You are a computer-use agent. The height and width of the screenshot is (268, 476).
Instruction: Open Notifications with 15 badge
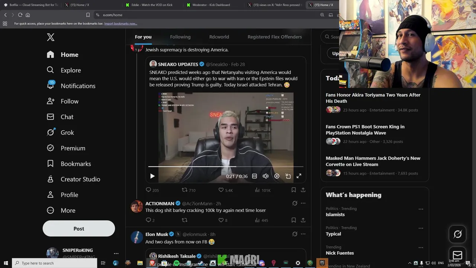point(71,86)
